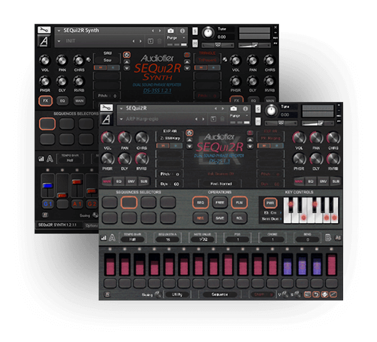Toggle right Triangle oscillator power in Synth window
Image resolution: width=377 pixels, height=342 pixels.
pos(187,54)
